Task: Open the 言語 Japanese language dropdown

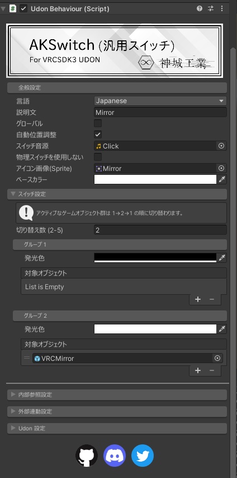Action: (160, 101)
